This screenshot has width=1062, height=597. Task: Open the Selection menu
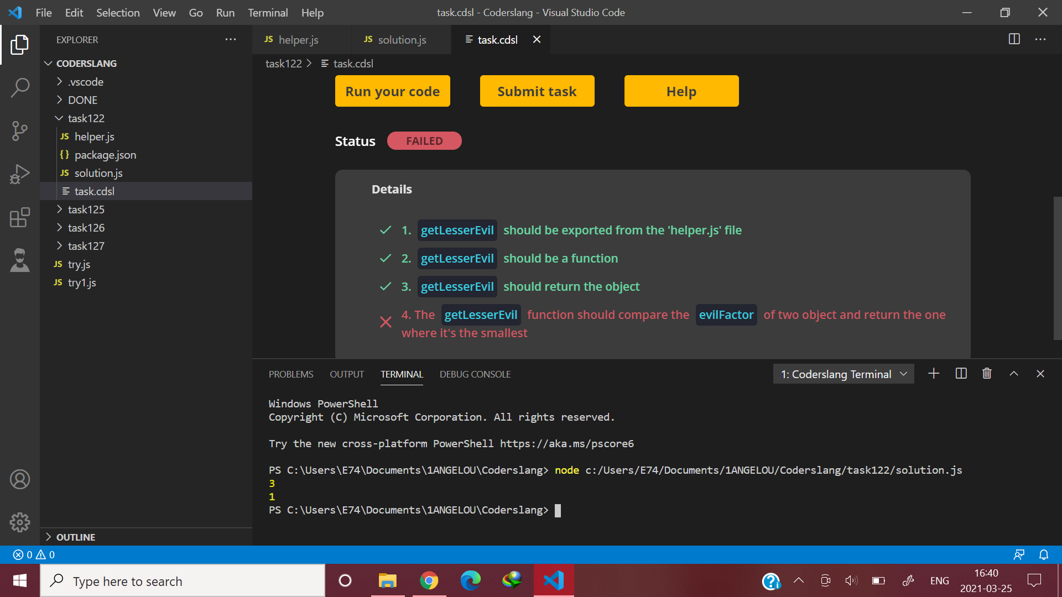118,12
